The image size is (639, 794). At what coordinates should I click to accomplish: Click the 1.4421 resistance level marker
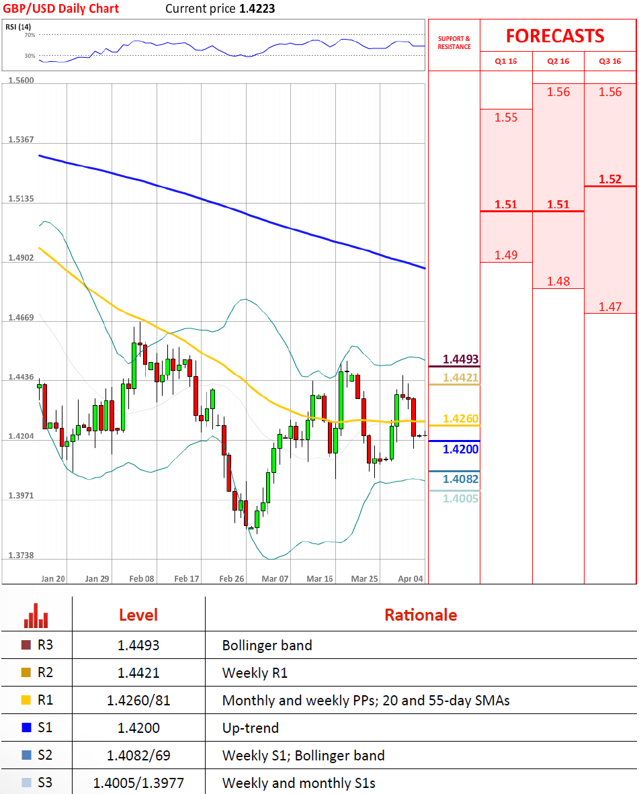point(460,378)
